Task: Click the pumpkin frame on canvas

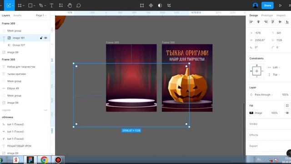Action: (187, 78)
